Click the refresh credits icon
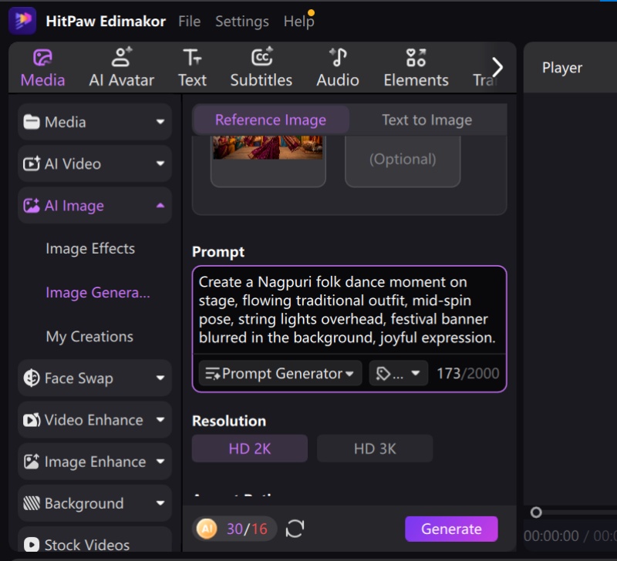The width and height of the screenshot is (617, 561). coord(295,529)
